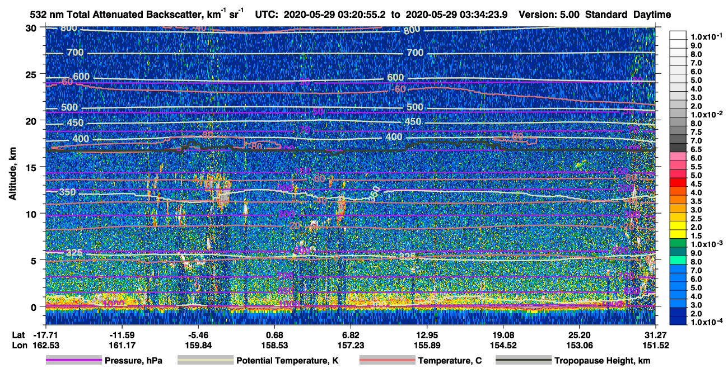Click latitude value -5.46

[198, 334]
